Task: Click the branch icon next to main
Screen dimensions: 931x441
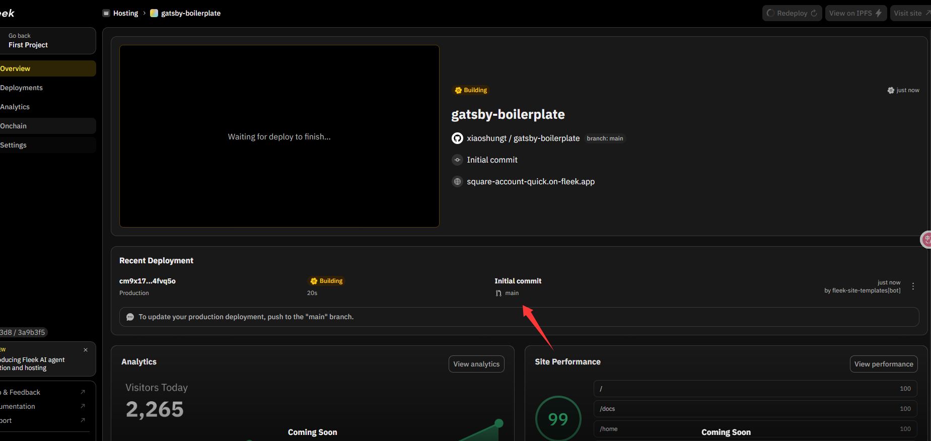Action: [498, 293]
